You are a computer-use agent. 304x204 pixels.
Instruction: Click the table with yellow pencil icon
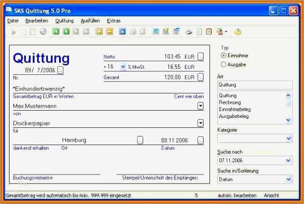coord(166,32)
